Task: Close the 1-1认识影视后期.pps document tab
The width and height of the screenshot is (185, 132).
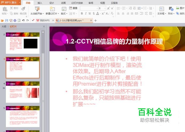Action: pos(91,20)
